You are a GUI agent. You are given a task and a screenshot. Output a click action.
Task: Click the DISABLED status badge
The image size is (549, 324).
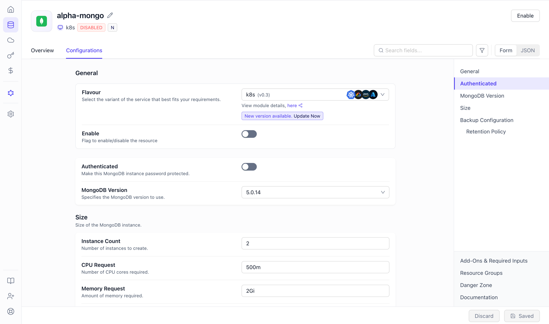(91, 27)
